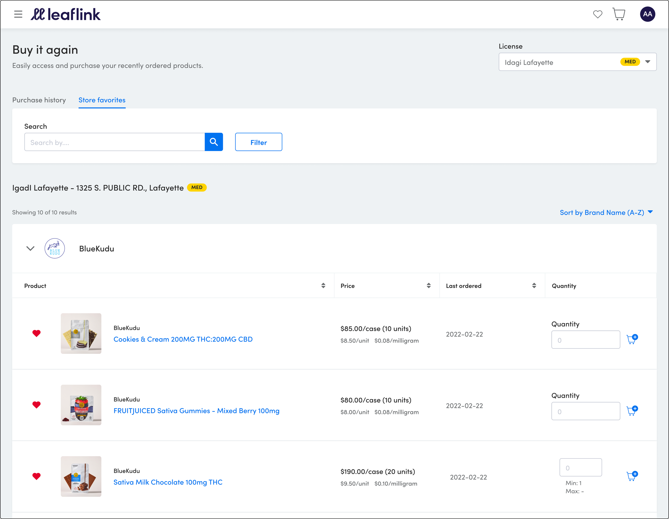Select the Store favorites tab
This screenshot has height=519, width=669.
(x=102, y=100)
